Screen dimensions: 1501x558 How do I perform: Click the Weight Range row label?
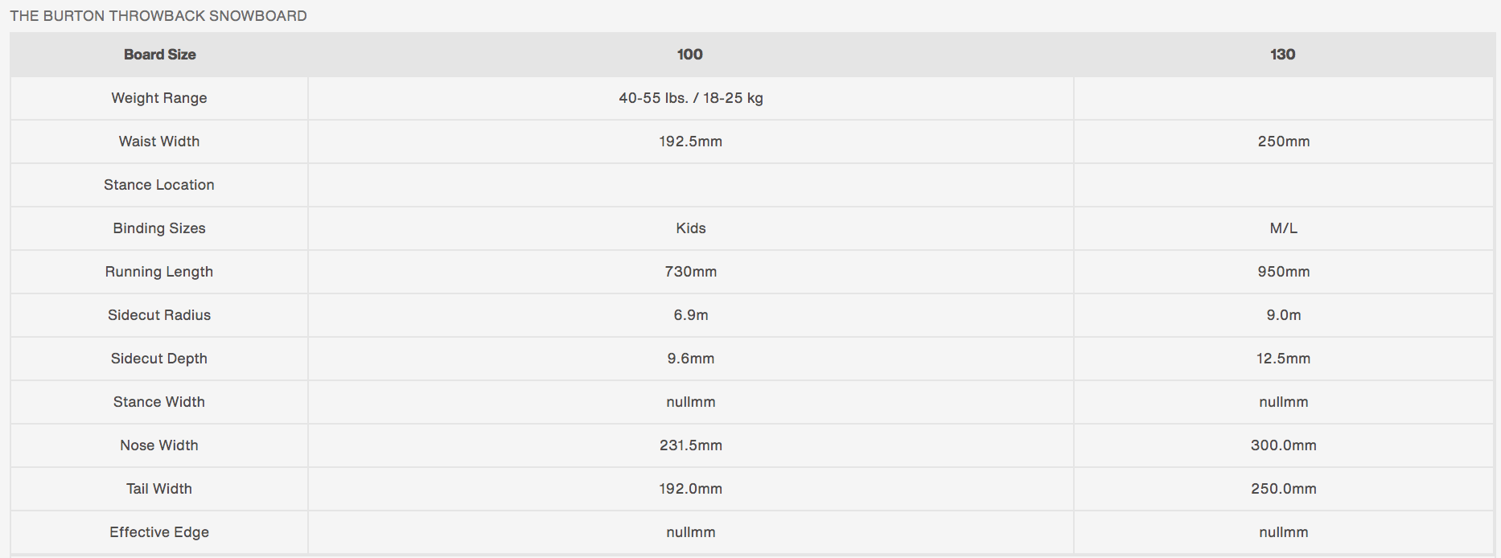click(159, 98)
